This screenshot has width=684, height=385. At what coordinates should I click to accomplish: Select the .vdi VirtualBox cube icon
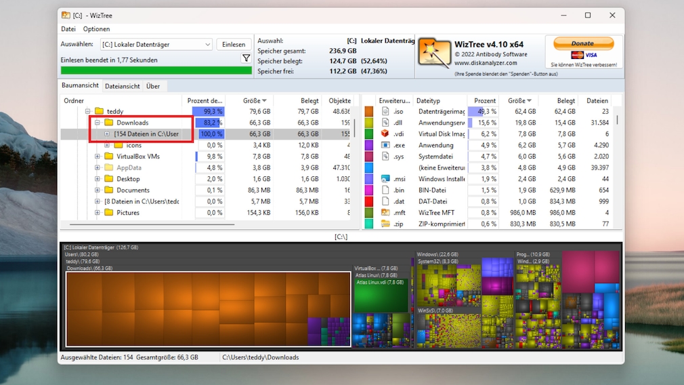[385, 134]
